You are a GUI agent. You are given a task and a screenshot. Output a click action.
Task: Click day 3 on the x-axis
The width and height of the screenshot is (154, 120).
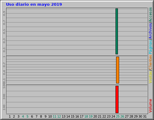pyautogui.click(x=18, y=116)
